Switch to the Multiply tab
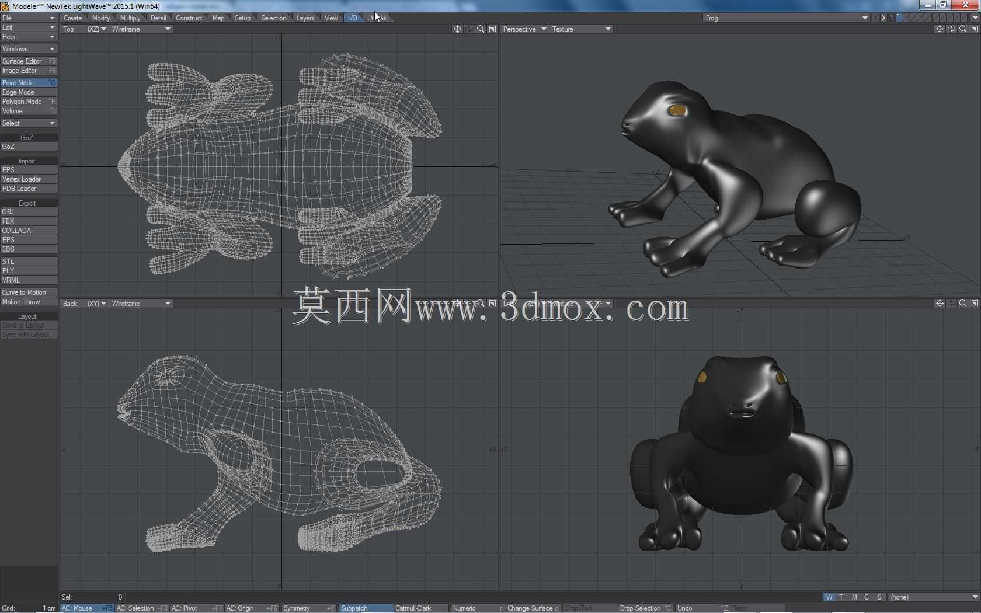The image size is (981, 613). coord(130,18)
